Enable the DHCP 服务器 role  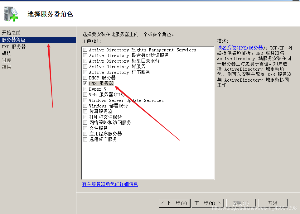click(x=85, y=78)
